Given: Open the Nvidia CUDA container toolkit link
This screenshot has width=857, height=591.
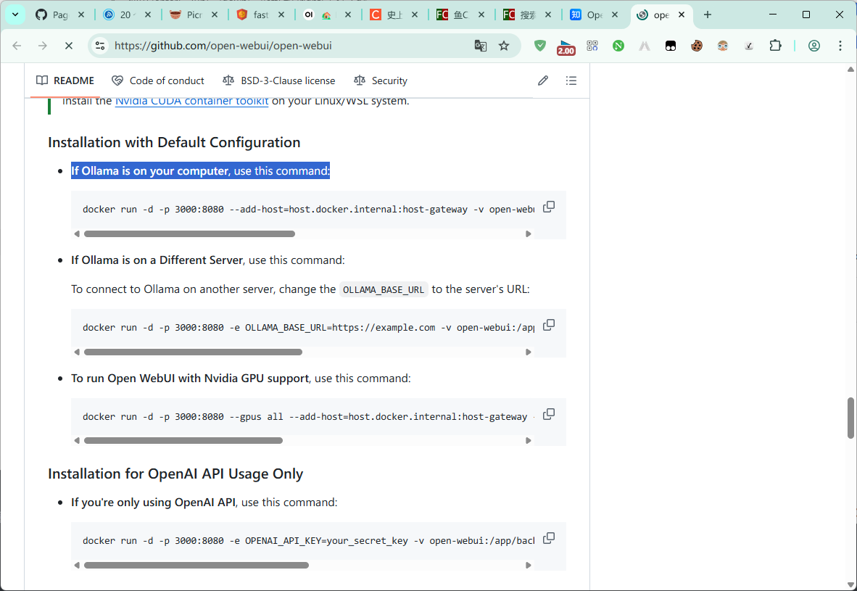Looking at the screenshot, I should point(191,101).
